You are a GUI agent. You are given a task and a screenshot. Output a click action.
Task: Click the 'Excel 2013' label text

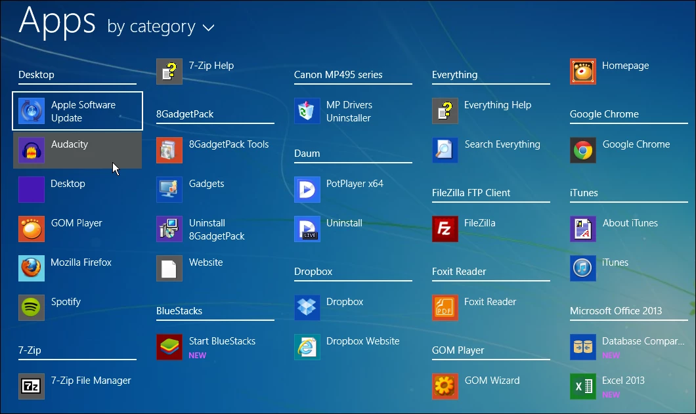[x=624, y=381]
